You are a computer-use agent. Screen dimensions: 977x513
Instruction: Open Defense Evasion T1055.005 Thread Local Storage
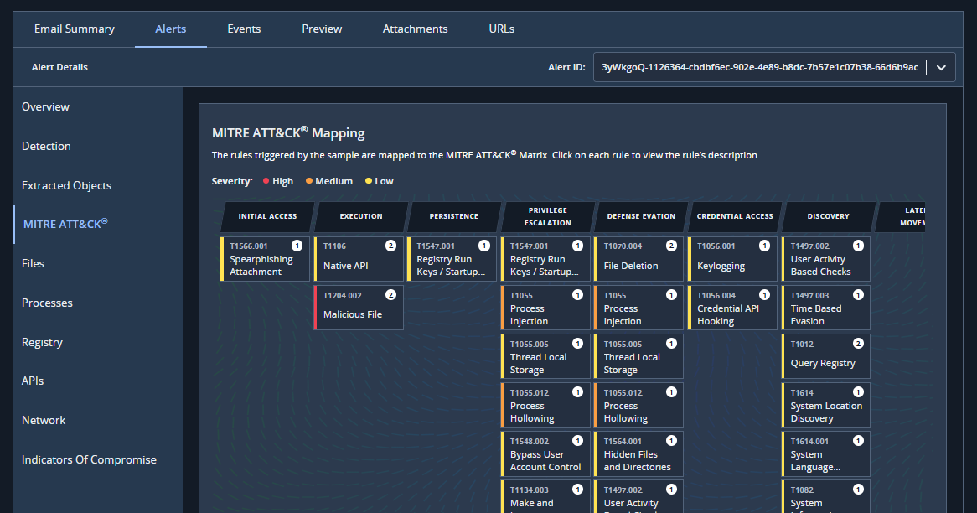638,356
